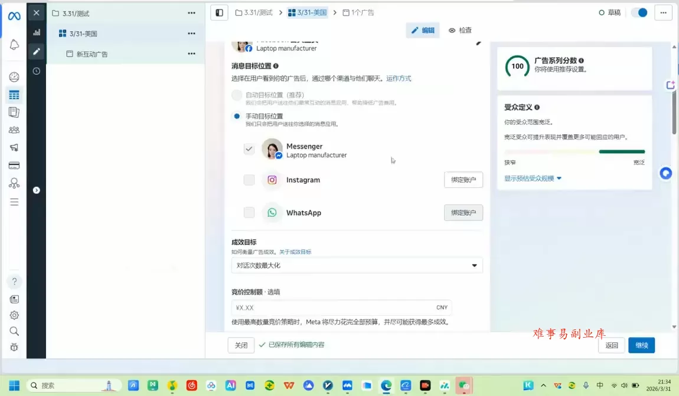
Task: Click the 继续 button
Action: (641, 345)
